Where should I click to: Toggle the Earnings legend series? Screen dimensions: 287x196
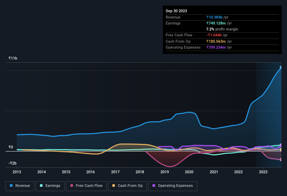click(x=50, y=186)
